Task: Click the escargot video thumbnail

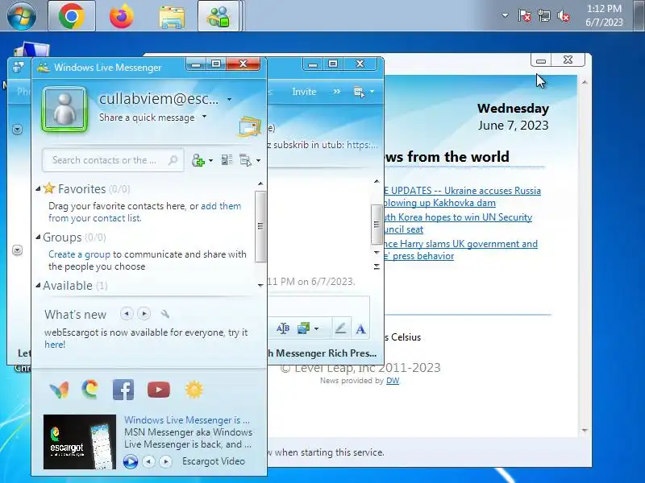Action: click(x=80, y=441)
